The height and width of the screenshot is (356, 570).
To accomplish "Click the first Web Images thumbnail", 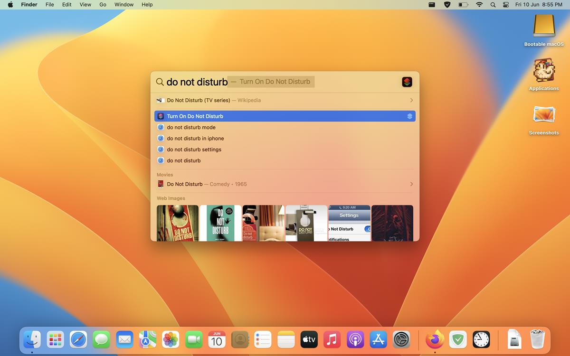I will (x=177, y=223).
